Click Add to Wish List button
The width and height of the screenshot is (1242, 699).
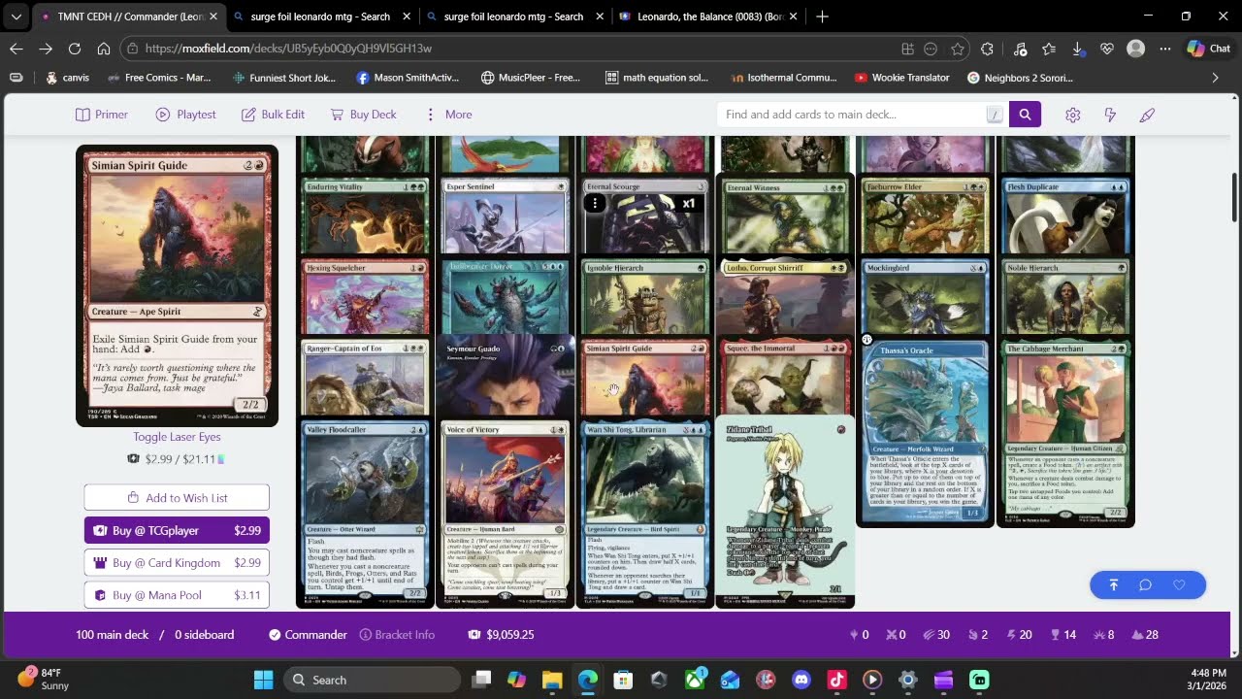(x=177, y=498)
